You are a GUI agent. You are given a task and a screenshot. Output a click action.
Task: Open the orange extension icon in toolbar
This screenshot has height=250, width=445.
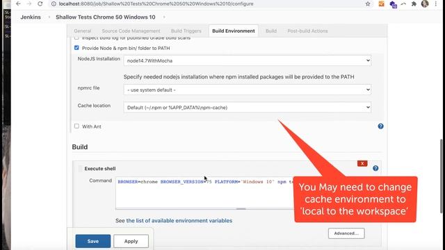tap(382, 3)
